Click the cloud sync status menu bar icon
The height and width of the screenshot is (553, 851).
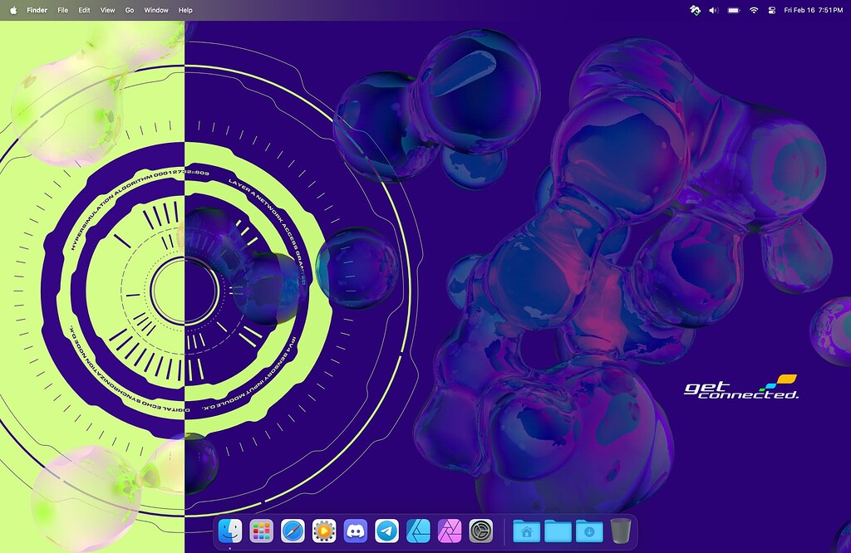[695, 10]
